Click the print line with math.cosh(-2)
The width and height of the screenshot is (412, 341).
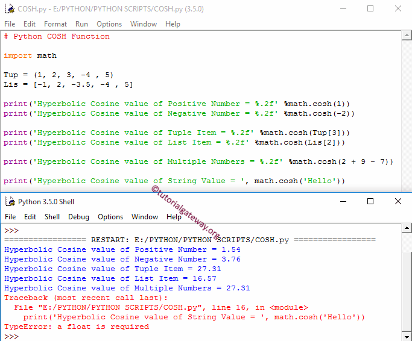pyautogui.click(x=179, y=113)
